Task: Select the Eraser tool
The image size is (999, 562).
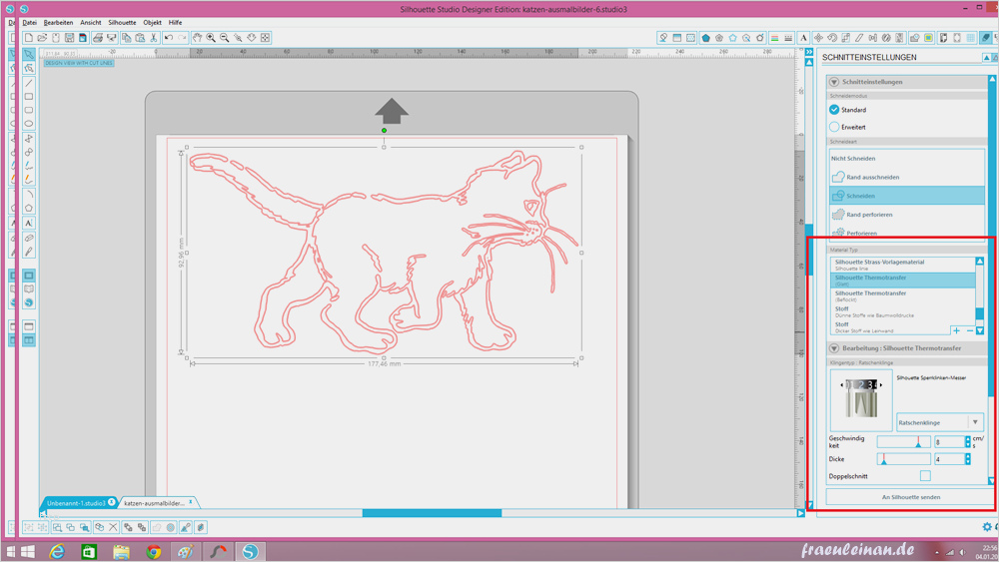Action: [x=29, y=238]
